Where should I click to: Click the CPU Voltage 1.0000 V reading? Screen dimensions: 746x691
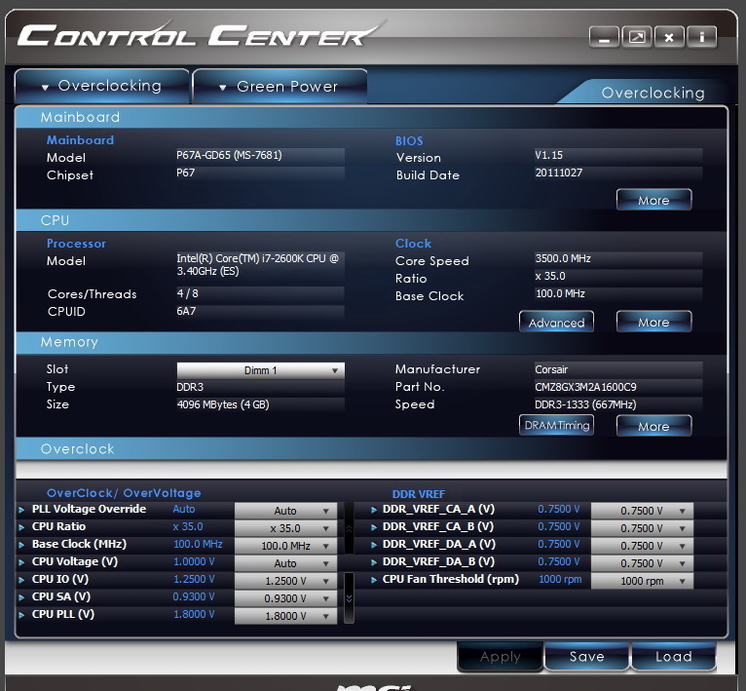point(194,562)
